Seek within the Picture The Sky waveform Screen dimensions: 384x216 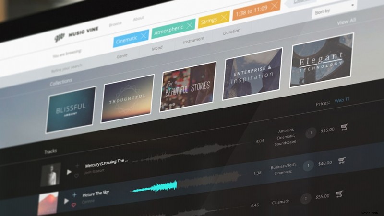coord(186,183)
